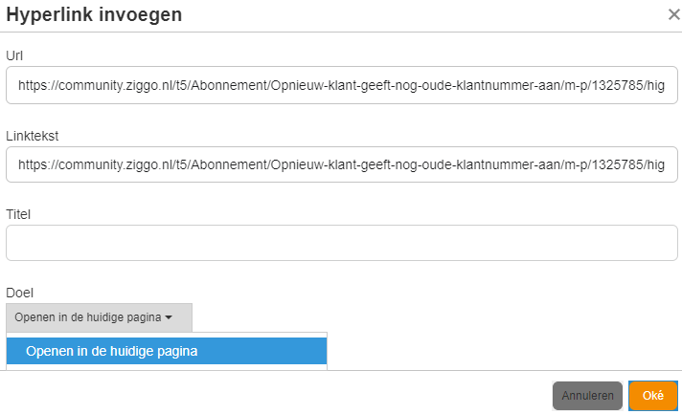Place cursor at 1325785 in Url field
The height and width of the screenshot is (414, 682).
pos(618,85)
